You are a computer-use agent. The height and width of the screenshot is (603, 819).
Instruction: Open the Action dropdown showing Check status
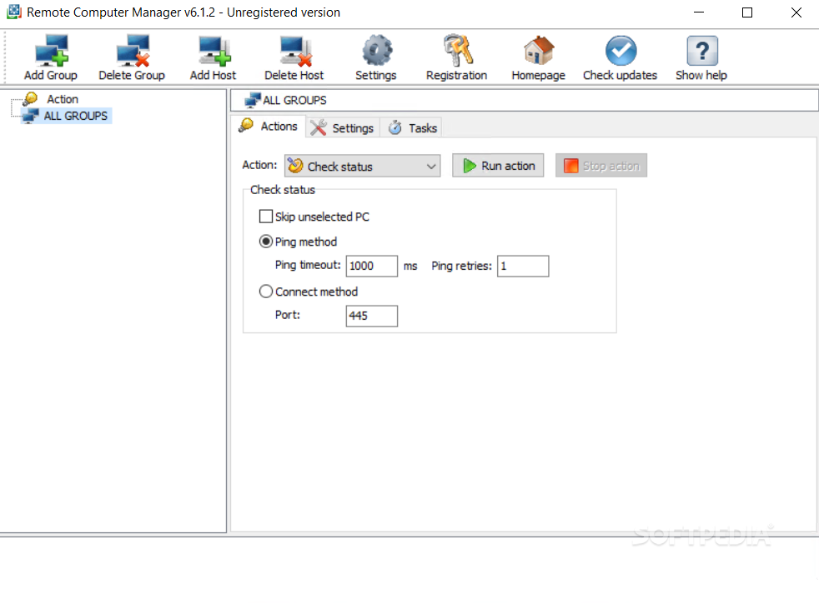click(x=363, y=167)
